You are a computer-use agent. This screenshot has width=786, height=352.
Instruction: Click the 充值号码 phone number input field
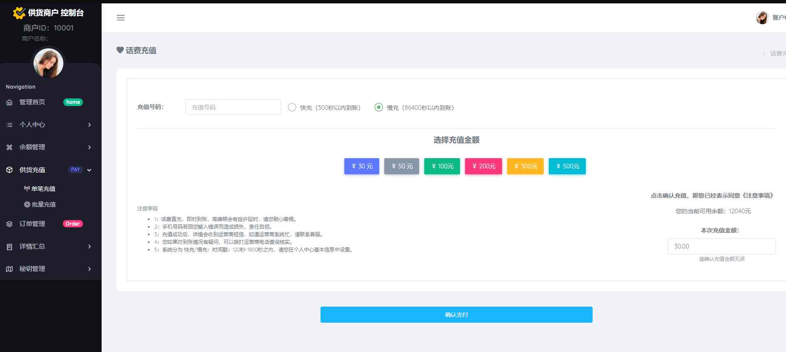233,107
